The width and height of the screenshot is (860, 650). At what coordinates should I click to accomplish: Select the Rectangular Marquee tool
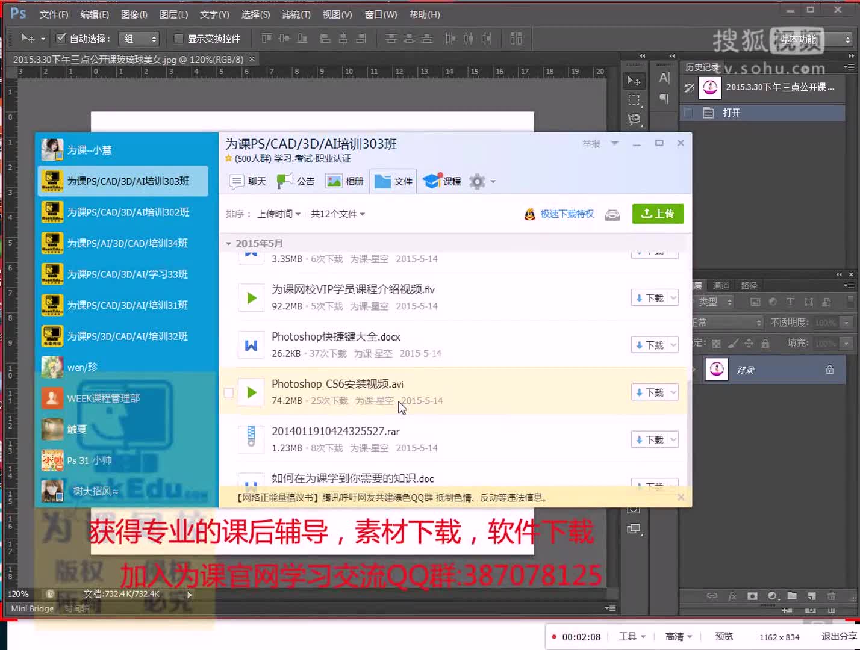click(634, 100)
